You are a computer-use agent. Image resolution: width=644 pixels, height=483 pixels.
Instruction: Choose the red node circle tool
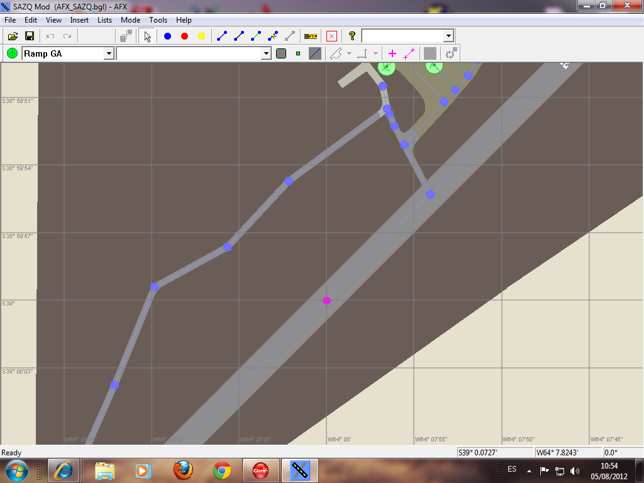tap(184, 36)
